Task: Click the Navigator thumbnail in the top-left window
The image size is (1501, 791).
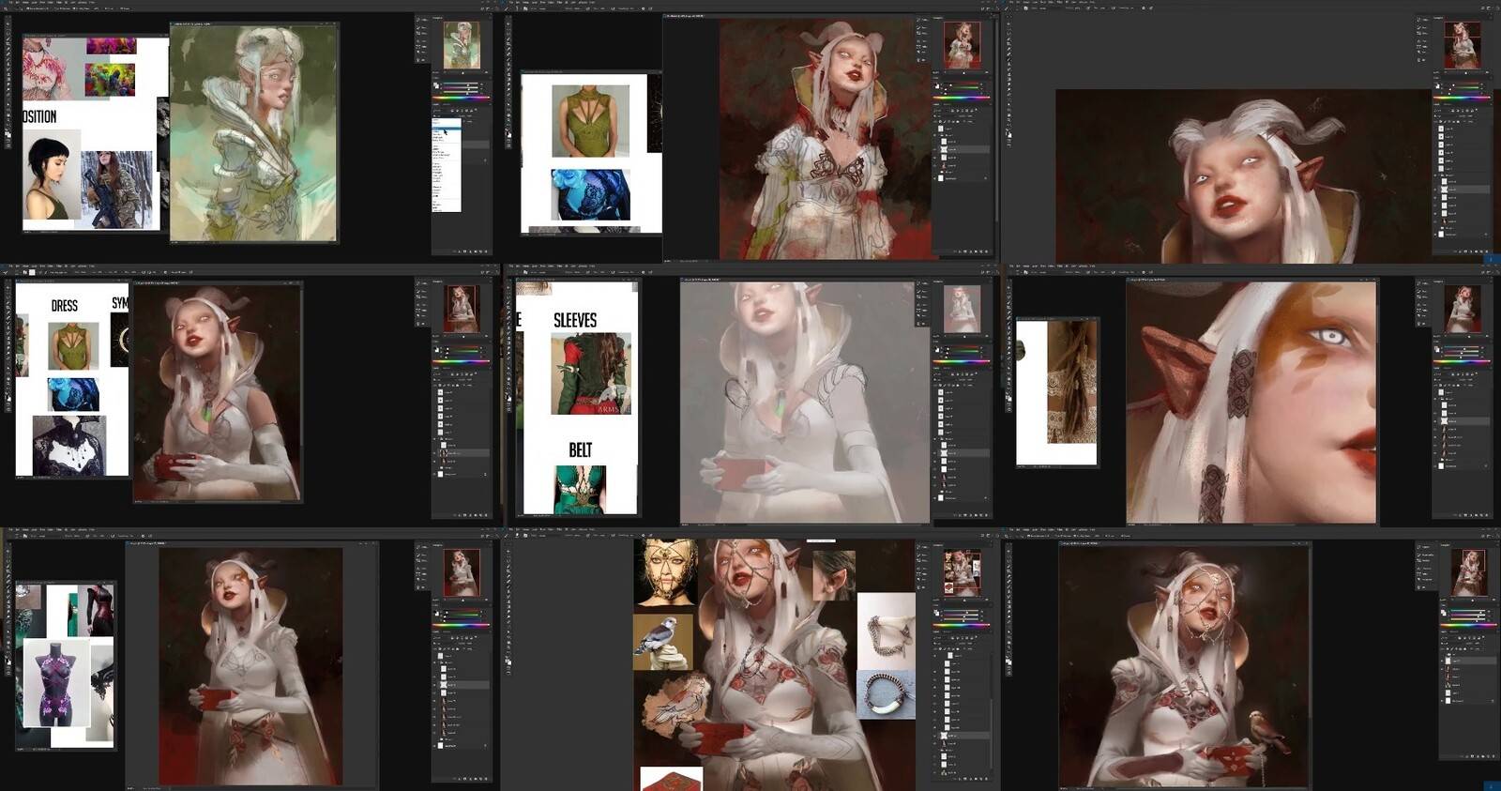Action: click(x=461, y=45)
